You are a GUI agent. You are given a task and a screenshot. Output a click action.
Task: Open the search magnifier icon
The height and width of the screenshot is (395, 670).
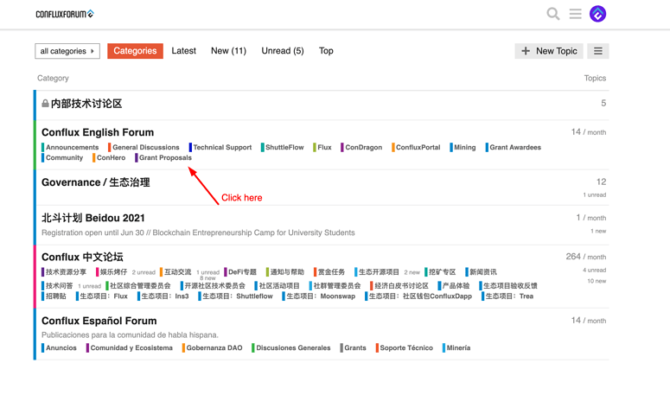click(553, 14)
